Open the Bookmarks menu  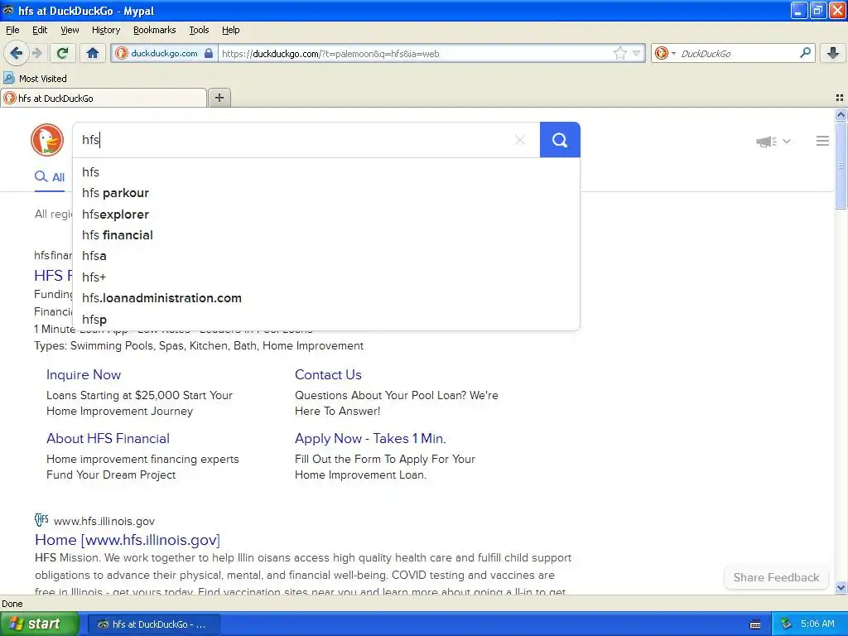tap(154, 30)
